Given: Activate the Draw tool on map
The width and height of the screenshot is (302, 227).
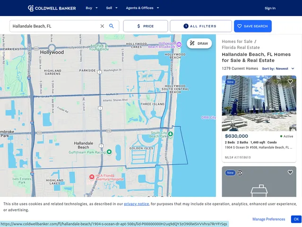Looking at the screenshot, I should 199,43.
